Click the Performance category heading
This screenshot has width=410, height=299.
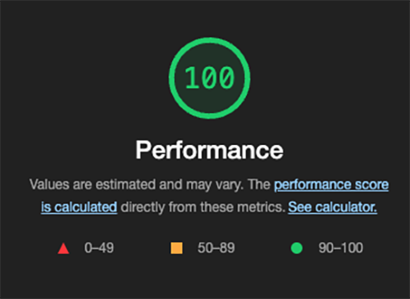[210, 150]
